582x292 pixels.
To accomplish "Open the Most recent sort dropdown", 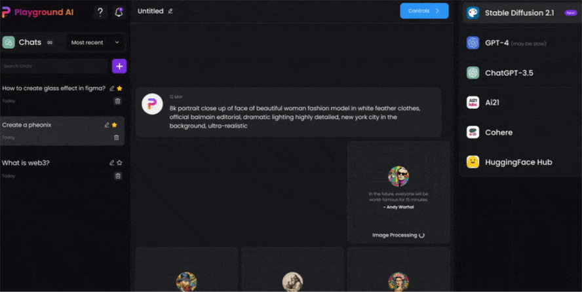I will pyautogui.click(x=95, y=43).
